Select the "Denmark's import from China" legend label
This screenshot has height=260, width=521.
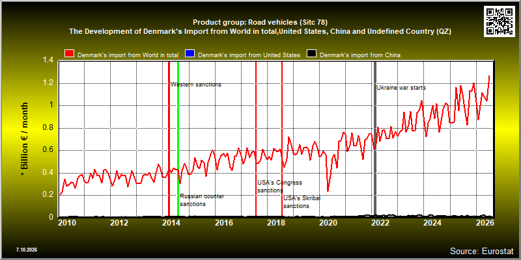[360, 55]
